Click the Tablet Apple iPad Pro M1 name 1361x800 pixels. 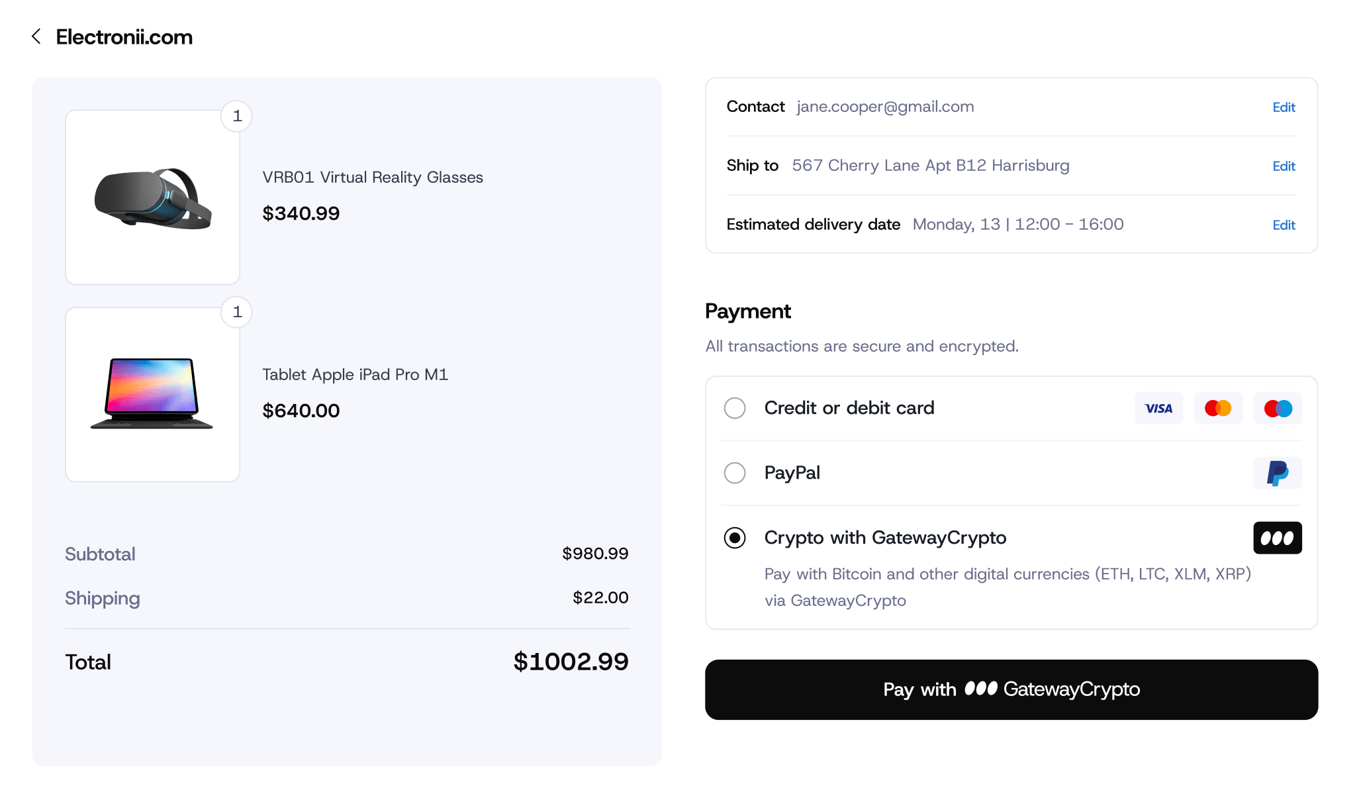click(355, 375)
